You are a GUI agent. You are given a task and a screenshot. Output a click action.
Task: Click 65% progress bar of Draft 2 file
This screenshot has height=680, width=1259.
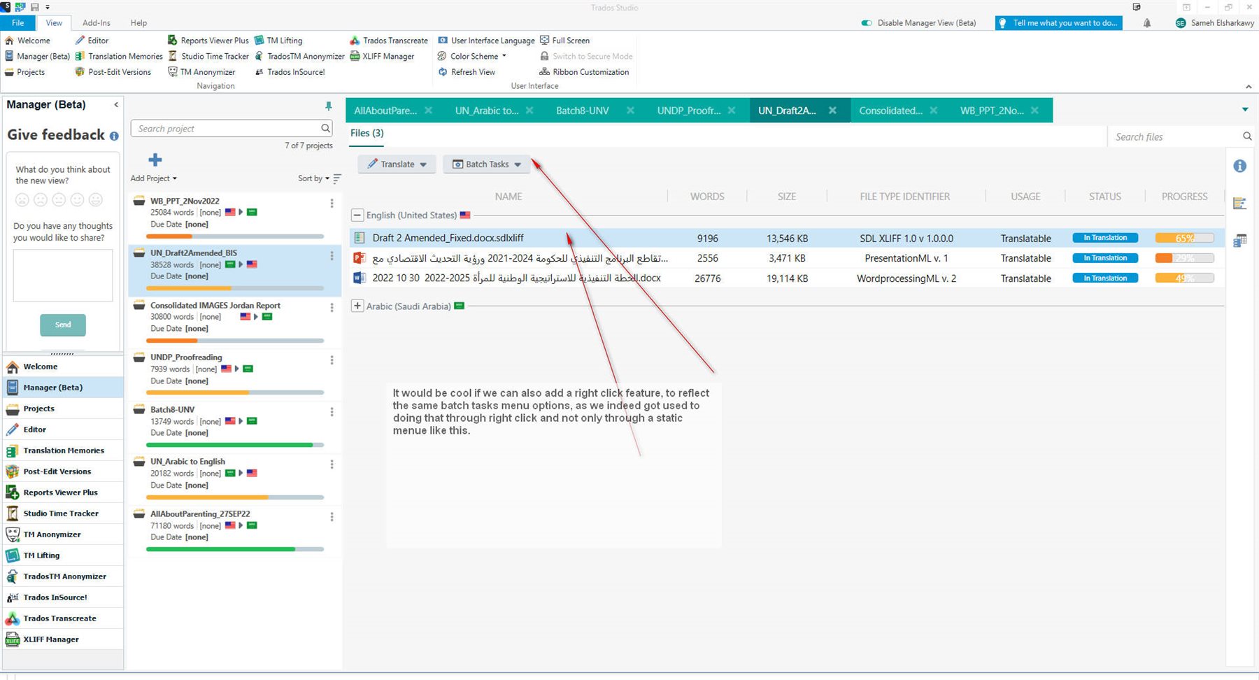click(x=1184, y=238)
